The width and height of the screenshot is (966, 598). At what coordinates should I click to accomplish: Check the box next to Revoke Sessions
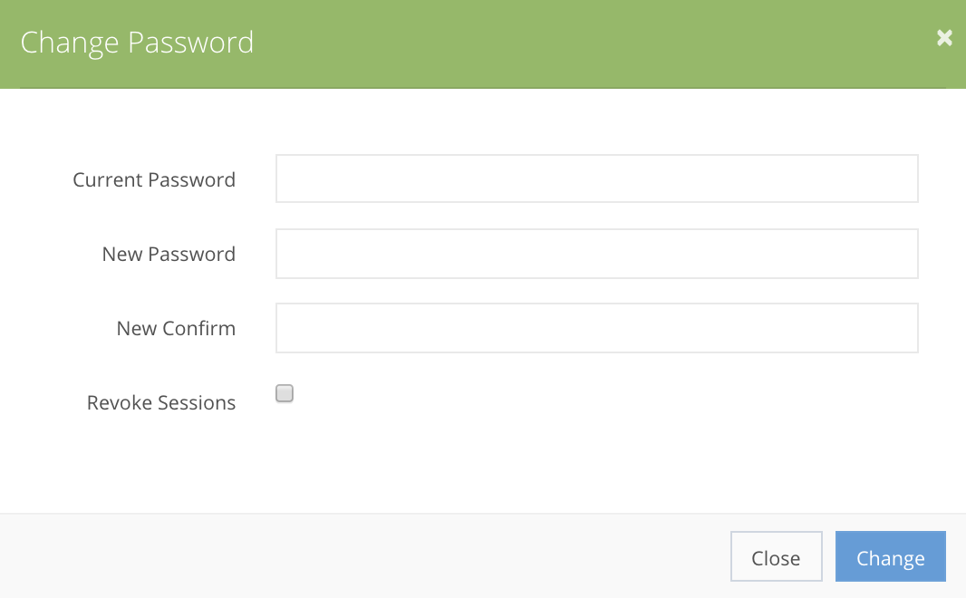tap(284, 393)
